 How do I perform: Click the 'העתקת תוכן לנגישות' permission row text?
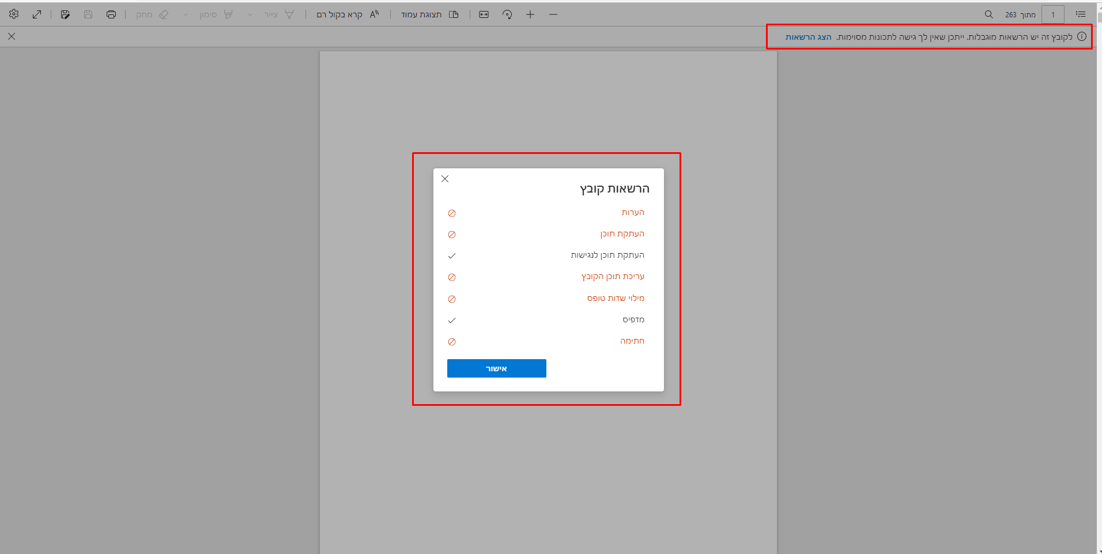pyautogui.click(x=607, y=255)
